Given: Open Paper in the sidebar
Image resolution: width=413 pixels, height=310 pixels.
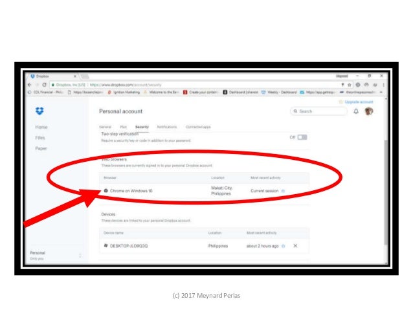Looking at the screenshot, I should click(x=41, y=148).
